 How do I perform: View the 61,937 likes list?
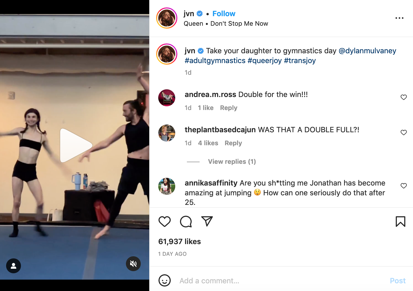click(179, 241)
